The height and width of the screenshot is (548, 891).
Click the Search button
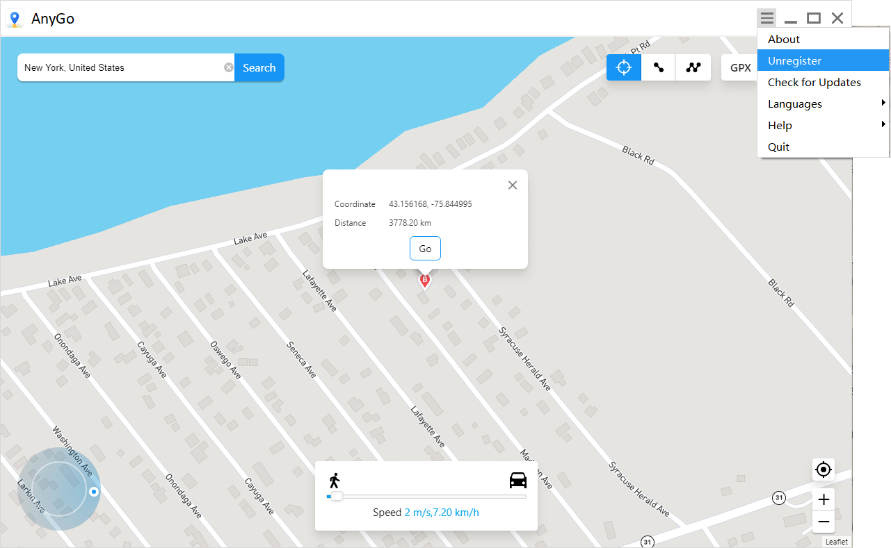point(259,67)
